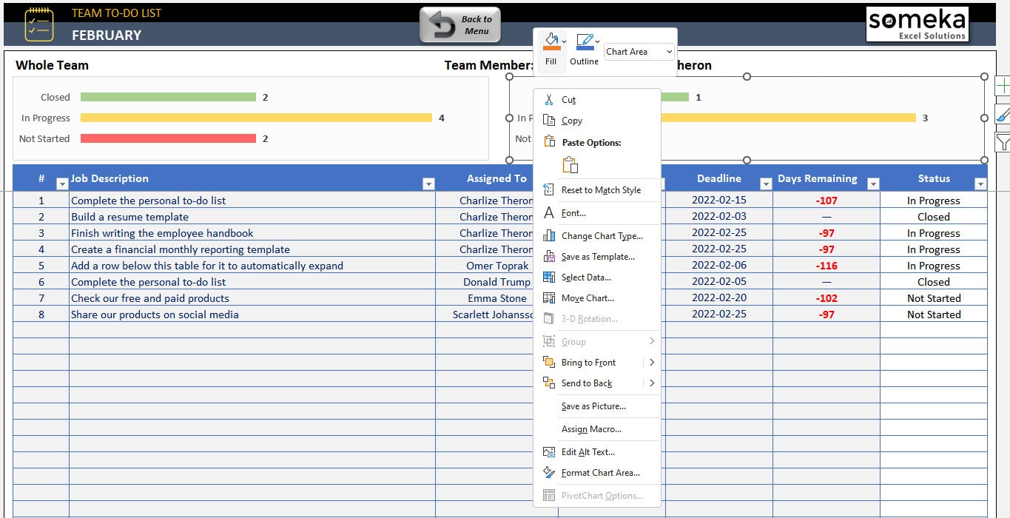Click the Move Chart icon
This screenshot has height=518, width=1010.
coord(549,297)
